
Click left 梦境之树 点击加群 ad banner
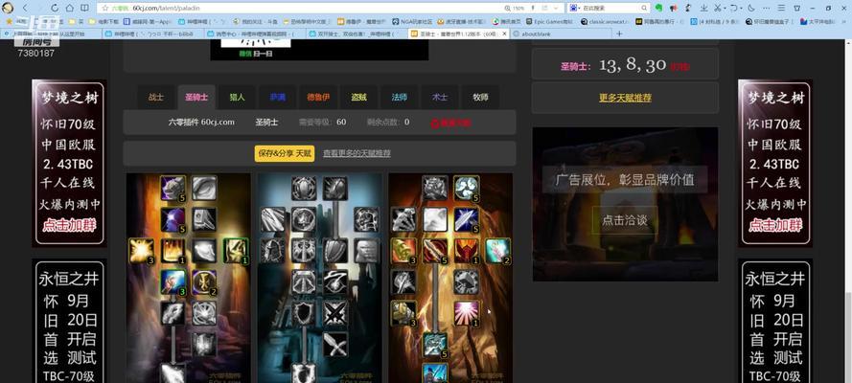pyautogui.click(x=69, y=164)
